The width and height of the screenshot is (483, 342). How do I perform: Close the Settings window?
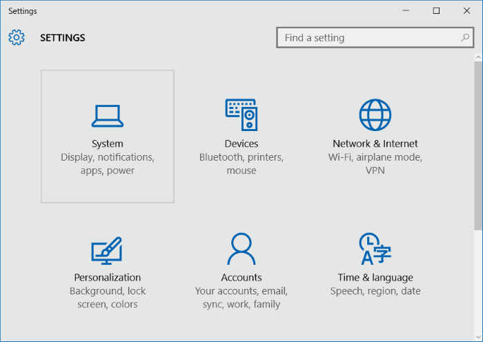pyautogui.click(x=466, y=11)
